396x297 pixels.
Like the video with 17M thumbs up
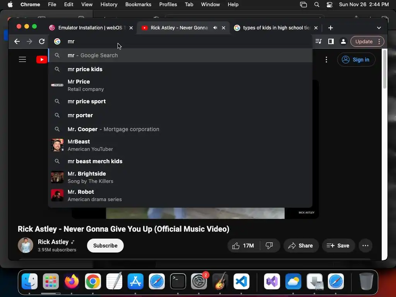click(x=244, y=246)
